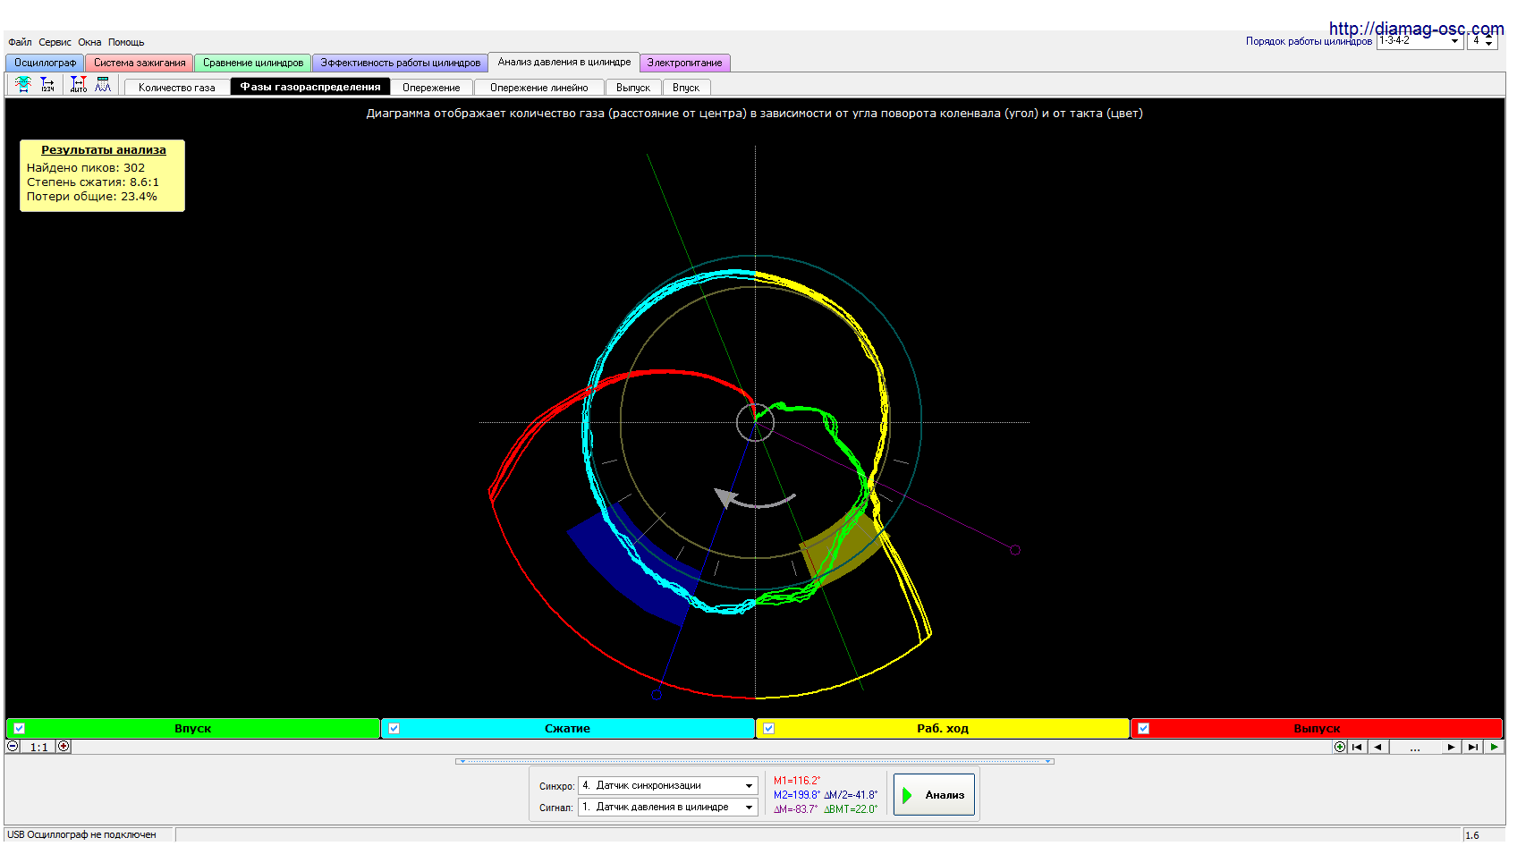Open the Опережение линейно sub-tab

click(539, 87)
